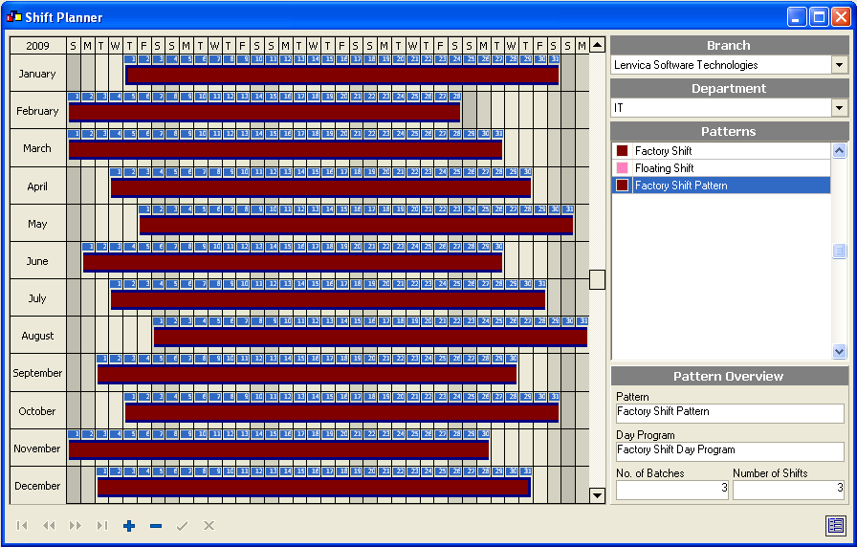
Task: Click day 28 in the February row
Action: 455,97
